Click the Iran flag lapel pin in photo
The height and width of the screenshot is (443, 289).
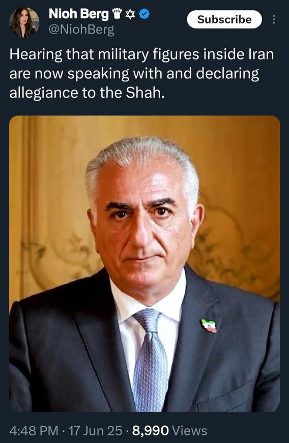coord(209,326)
